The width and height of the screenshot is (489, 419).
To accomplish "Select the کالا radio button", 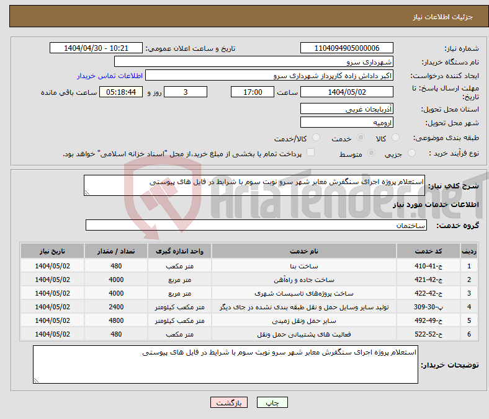I will pos(395,138).
